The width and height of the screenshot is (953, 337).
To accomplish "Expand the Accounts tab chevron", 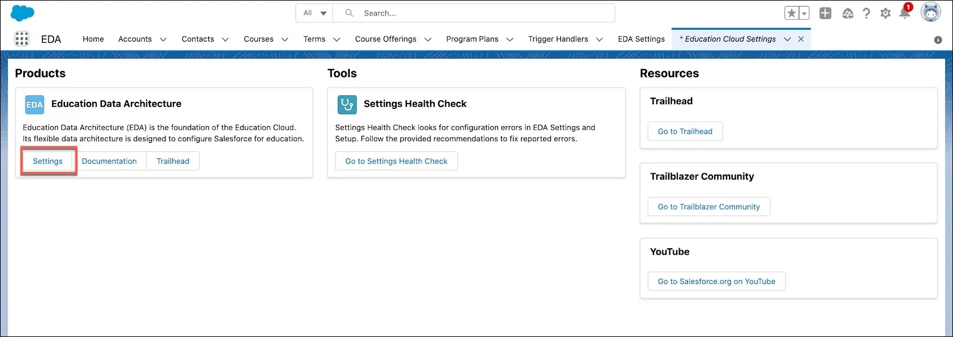I will [x=163, y=39].
